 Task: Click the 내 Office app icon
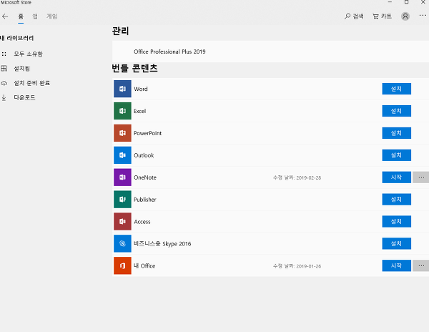(122, 265)
